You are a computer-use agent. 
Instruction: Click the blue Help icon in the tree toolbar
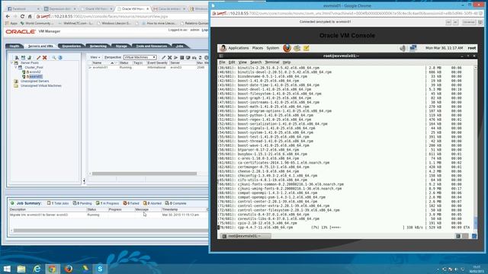point(60,58)
